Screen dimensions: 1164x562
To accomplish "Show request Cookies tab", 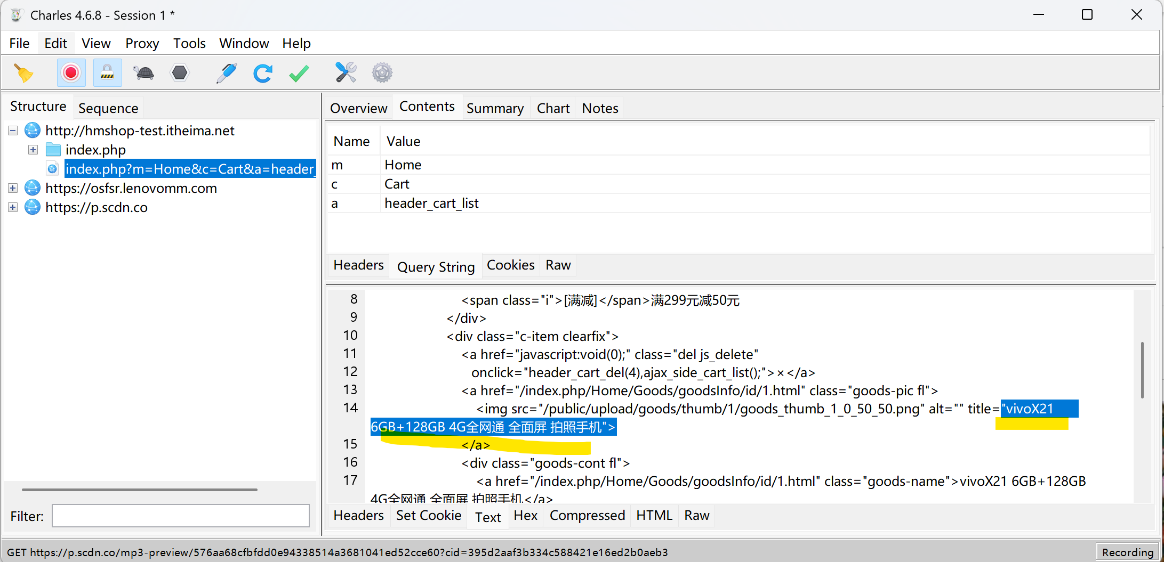I will pos(510,265).
